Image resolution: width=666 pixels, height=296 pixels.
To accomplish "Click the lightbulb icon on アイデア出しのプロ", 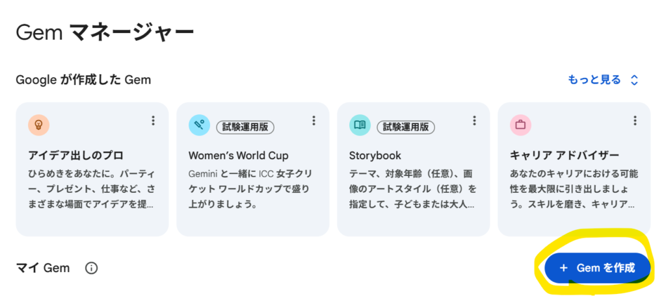I will (x=38, y=124).
